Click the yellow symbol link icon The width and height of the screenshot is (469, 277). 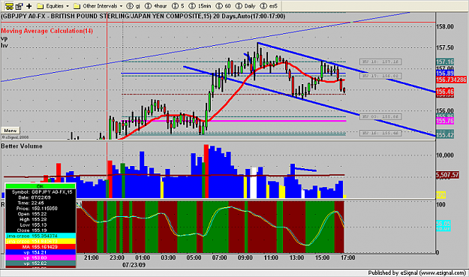click(x=9, y=6)
